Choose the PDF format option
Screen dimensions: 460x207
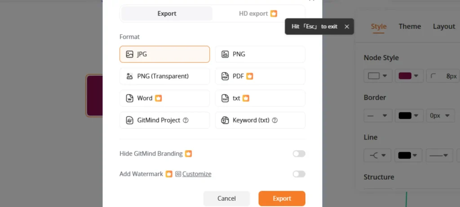click(x=260, y=76)
